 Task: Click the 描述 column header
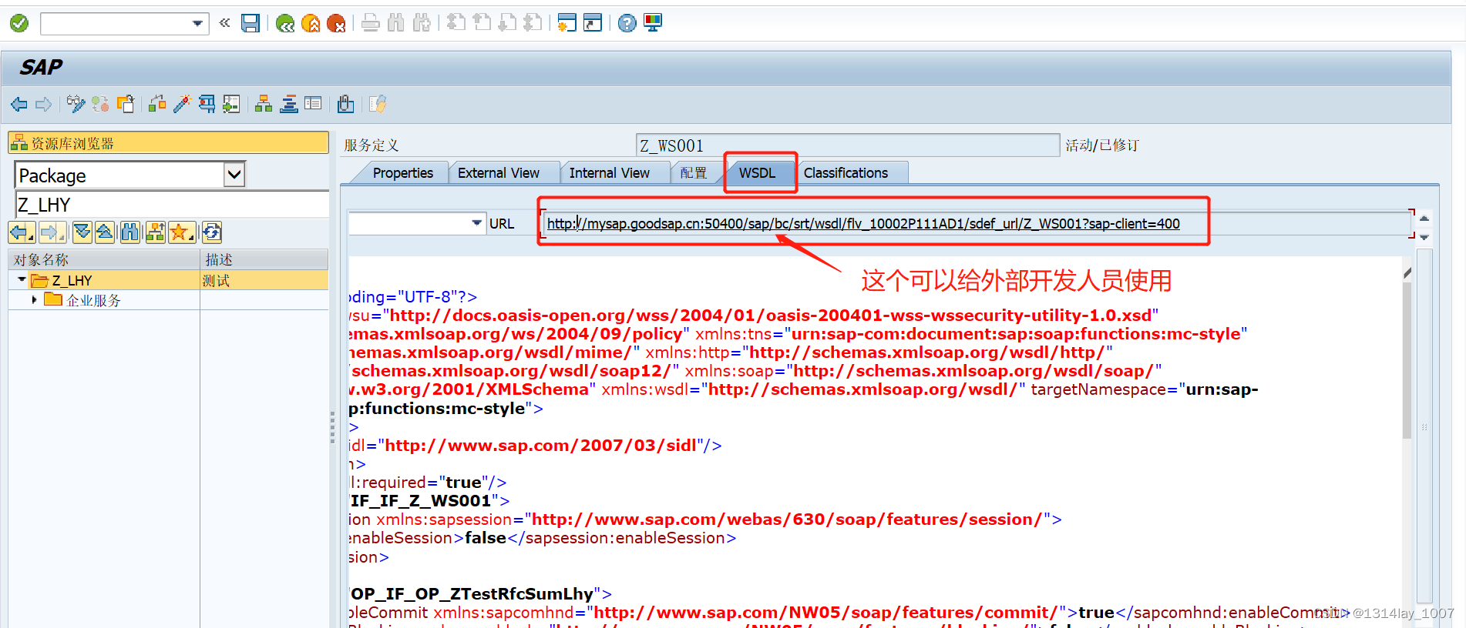[264, 259]
